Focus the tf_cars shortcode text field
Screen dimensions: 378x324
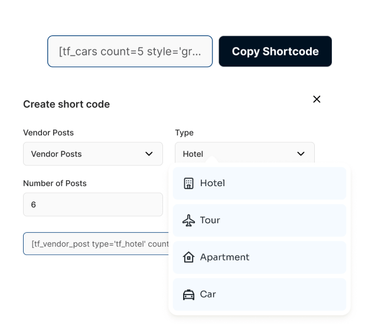pyautogui.click(x=130, y=52)
